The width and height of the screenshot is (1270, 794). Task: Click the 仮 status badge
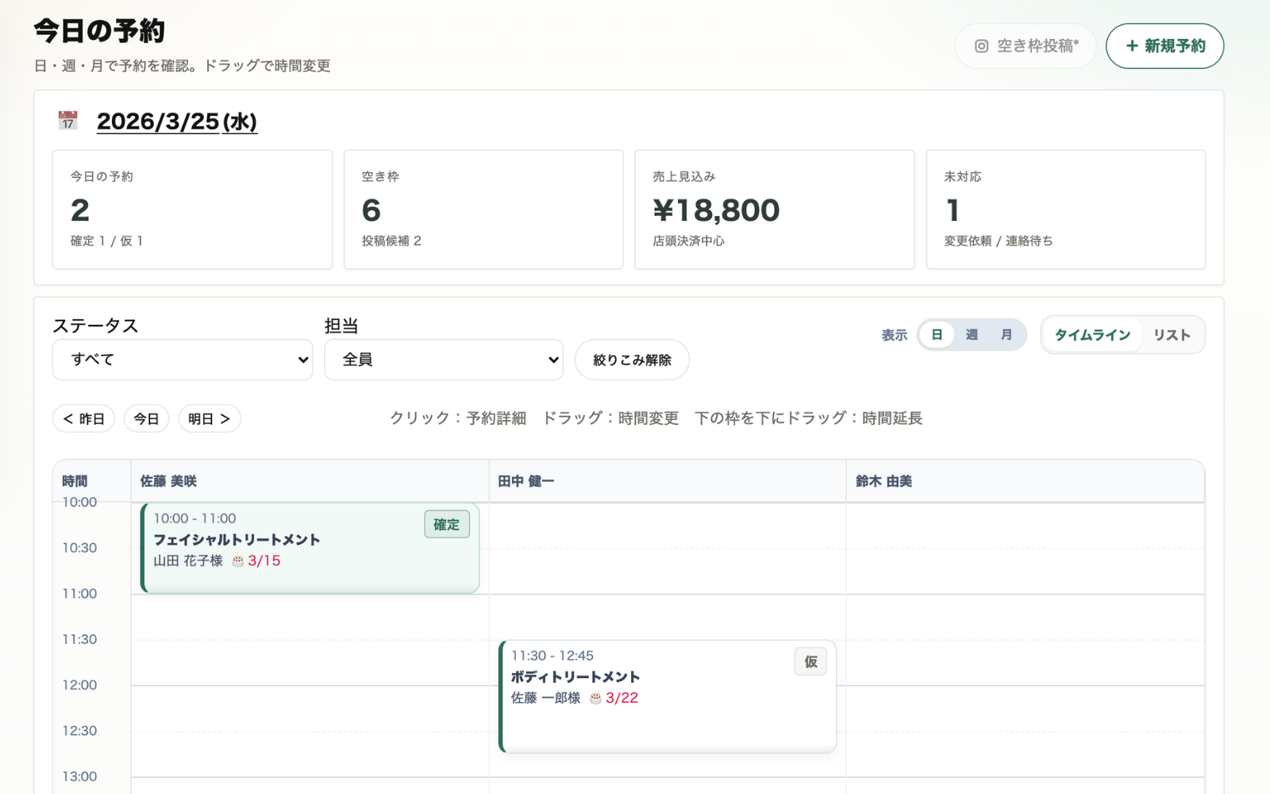(x=810, y=661)
